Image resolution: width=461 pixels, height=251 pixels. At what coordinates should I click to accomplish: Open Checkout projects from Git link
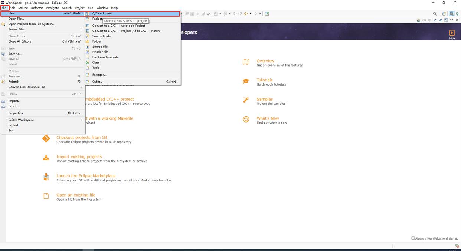[x=82, y=137]
